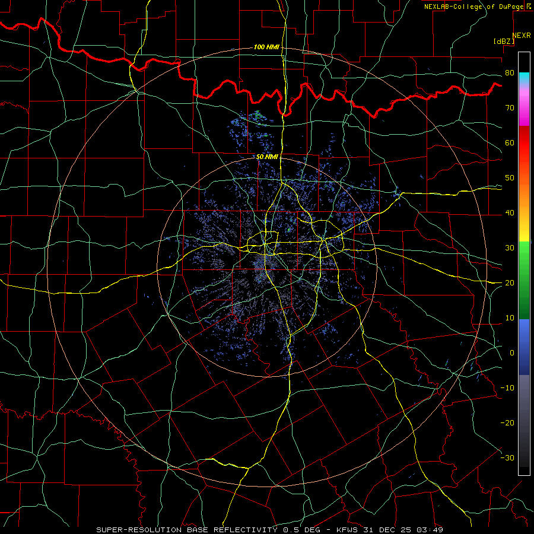Viewport: 534px width, 534px height.
Task: Click the 100 NMI range ring label
Action: click(x=266, y=47)
